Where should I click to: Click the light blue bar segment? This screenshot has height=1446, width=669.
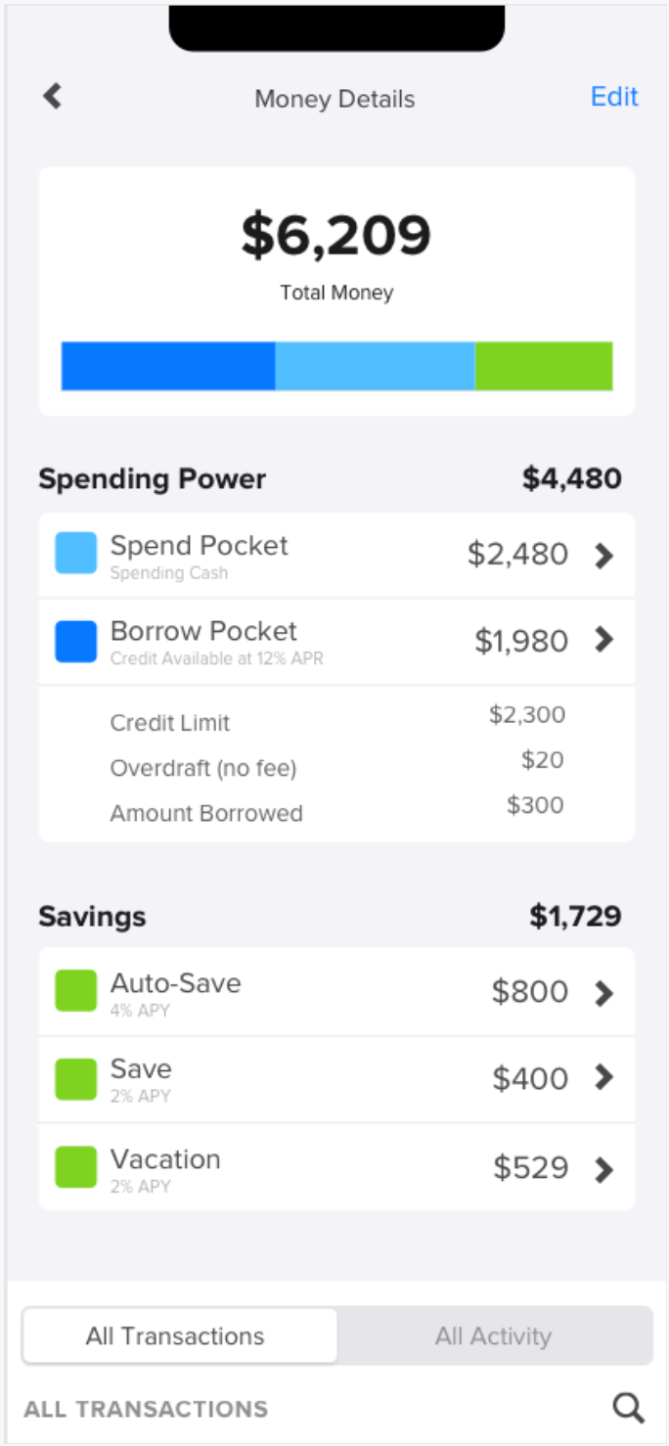375,366
